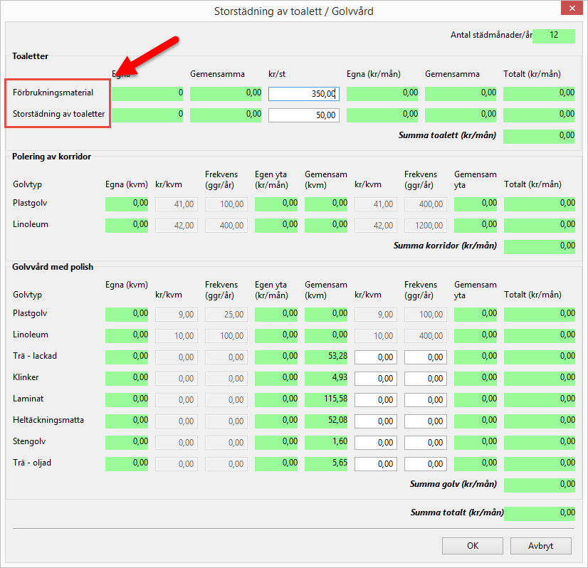
Task: Click the white kr/kvm field for Trä - lackad
Action: [375, 357]
